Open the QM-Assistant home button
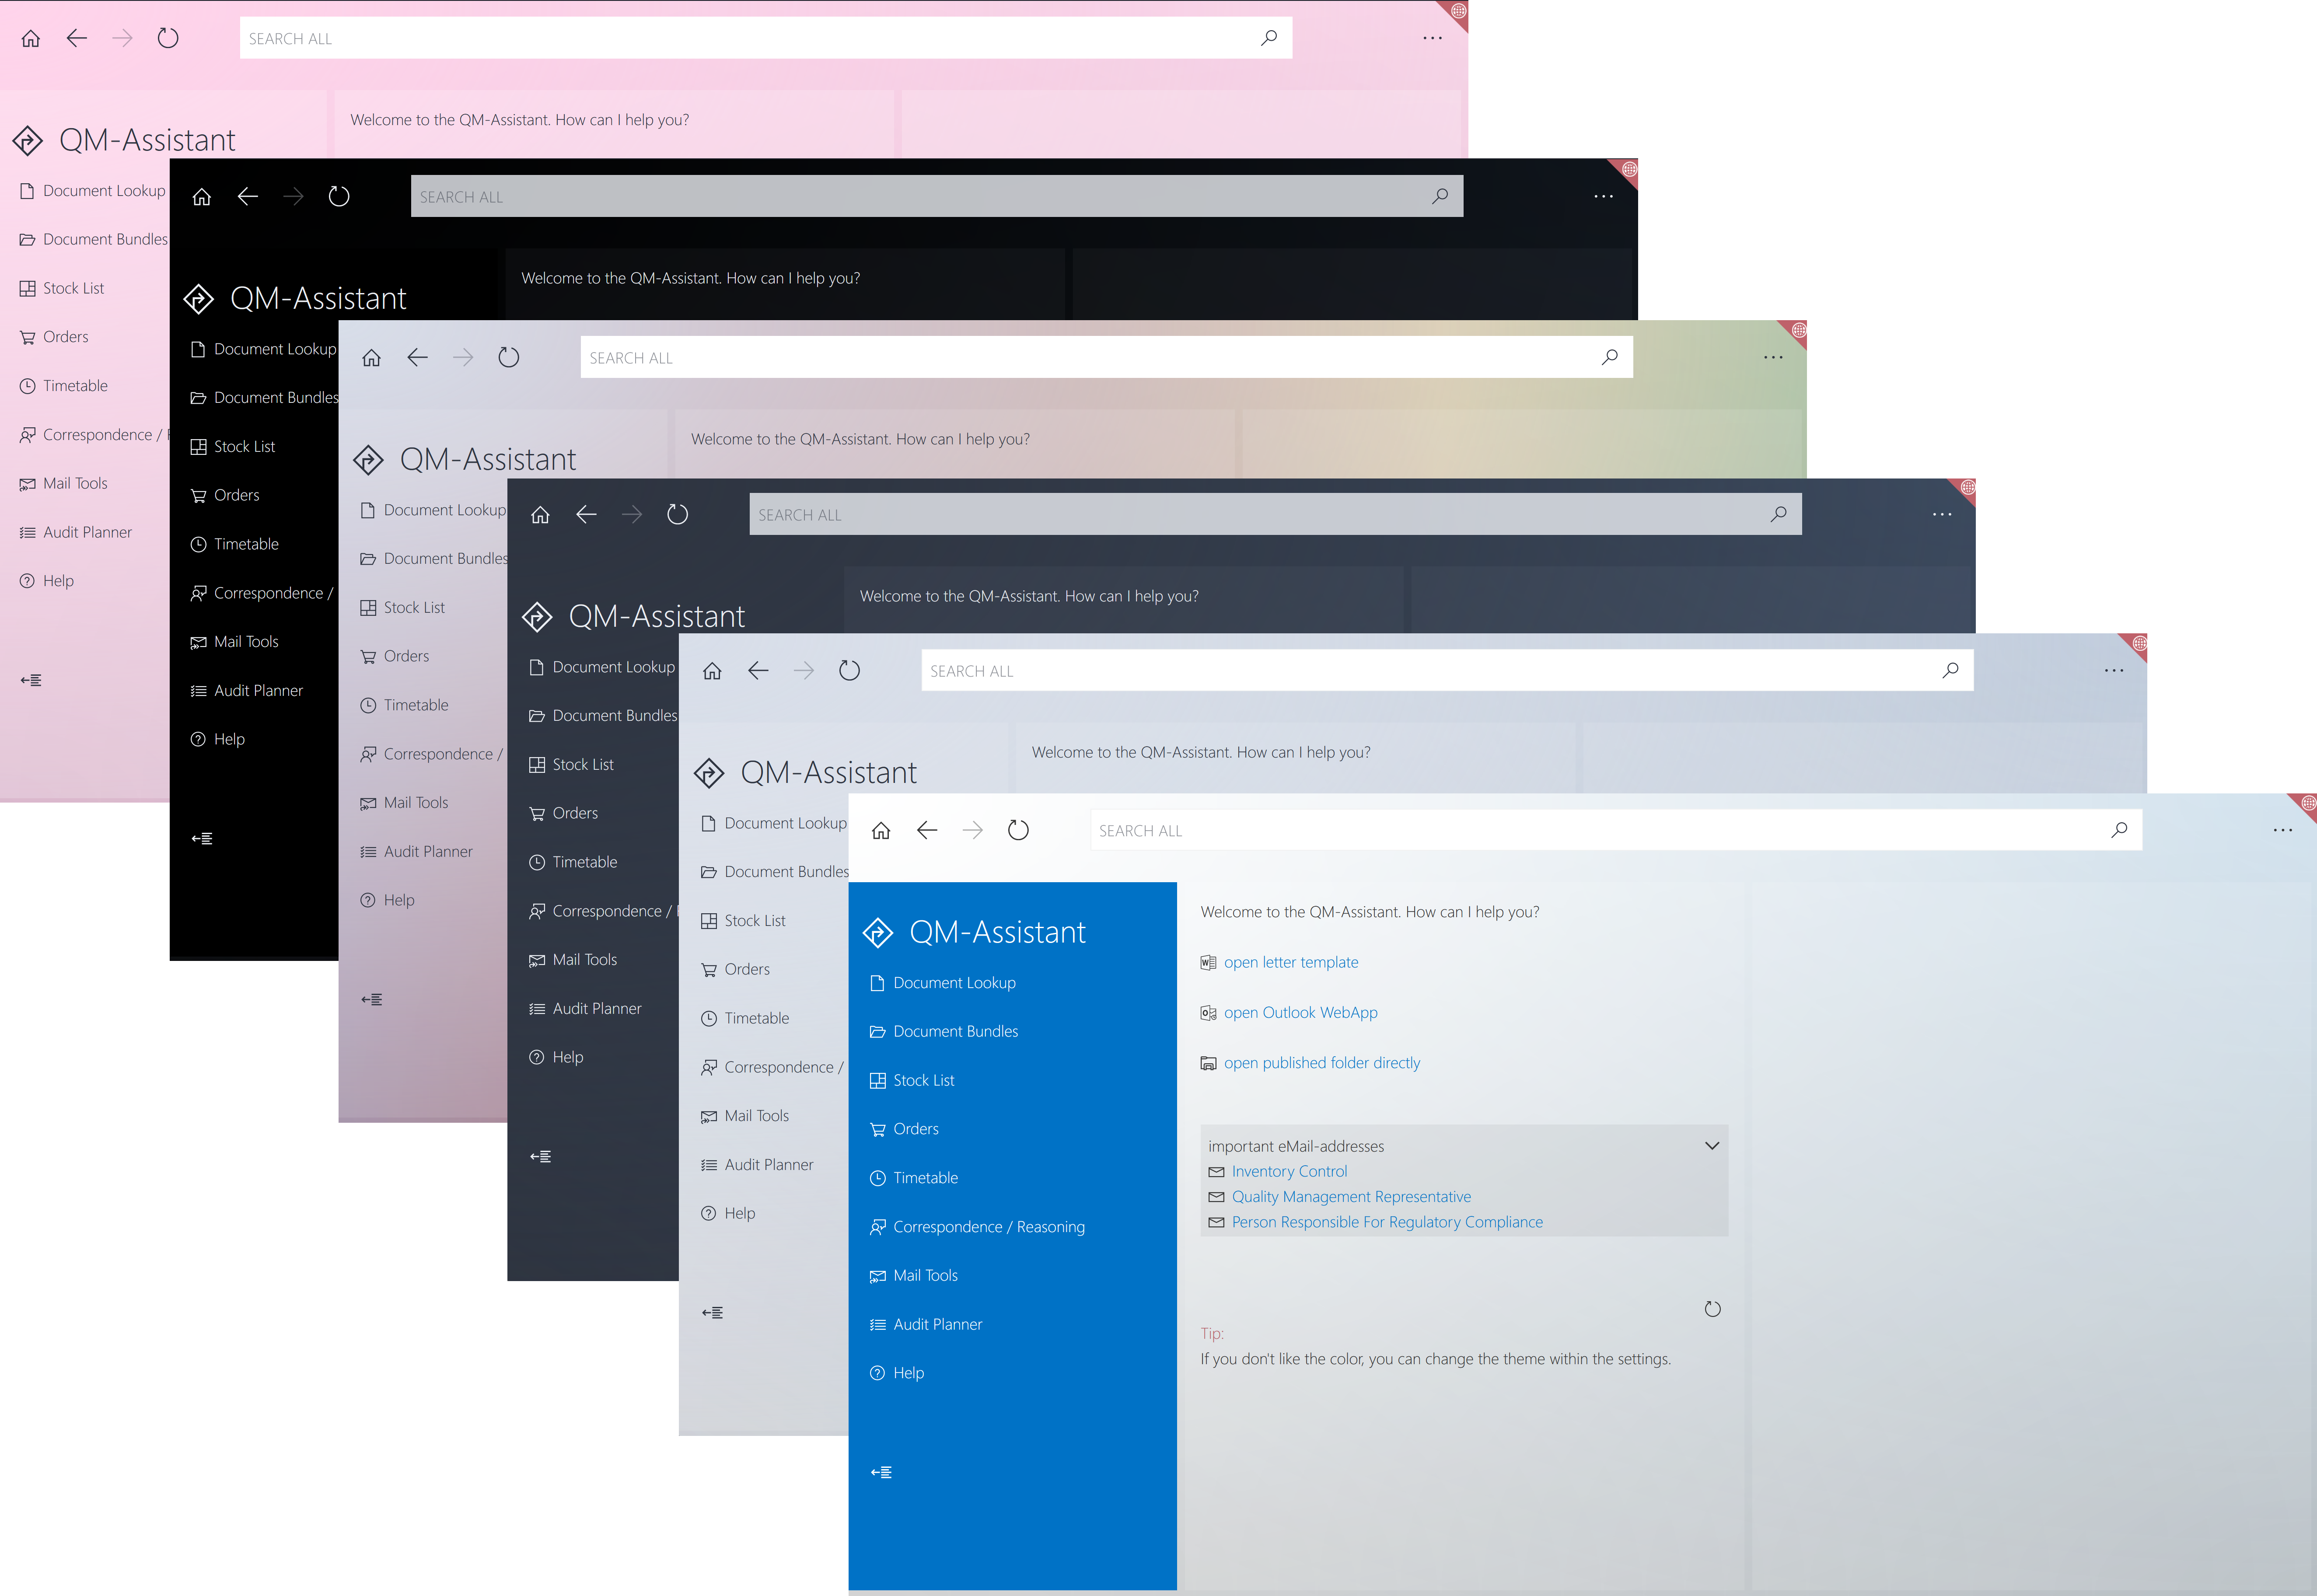Image resolution: width=2317 pixels, height=1596 pixels. pyautogui.click(x=881, y=829)
